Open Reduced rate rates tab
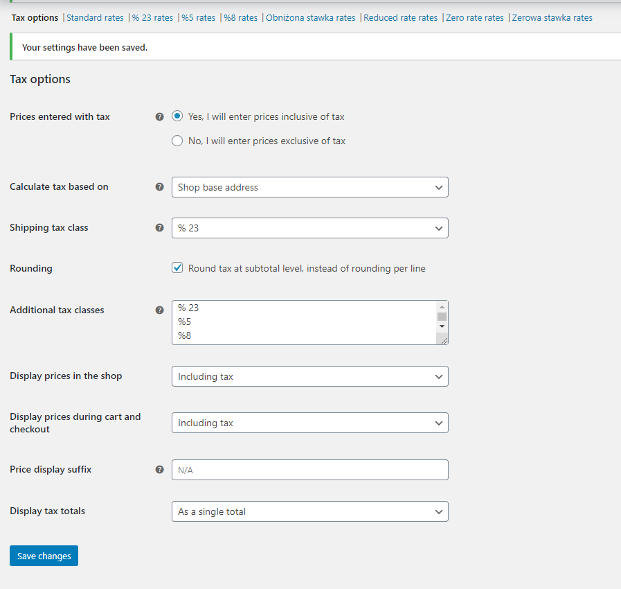This screenshot has width=621, height=589. (400, 18)
